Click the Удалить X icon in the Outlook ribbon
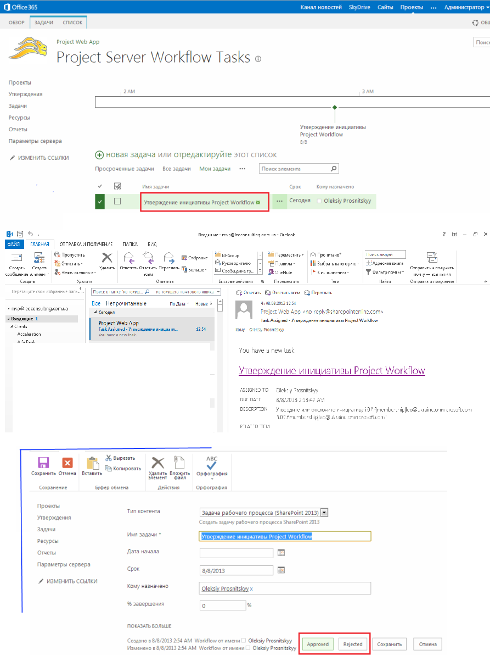 (108, 258)
